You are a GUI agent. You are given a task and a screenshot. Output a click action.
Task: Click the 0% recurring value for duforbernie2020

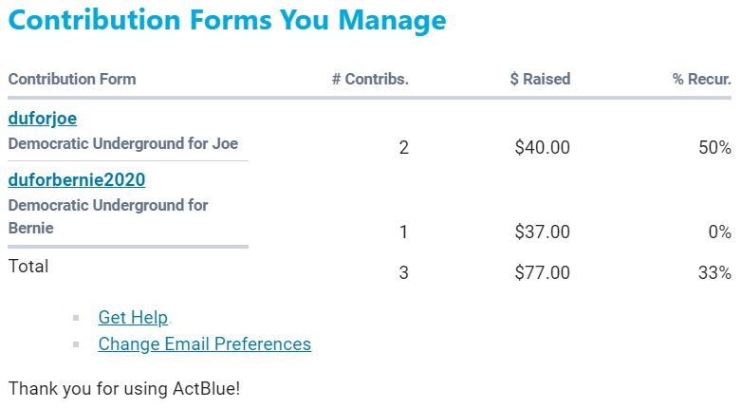[718, 232]
